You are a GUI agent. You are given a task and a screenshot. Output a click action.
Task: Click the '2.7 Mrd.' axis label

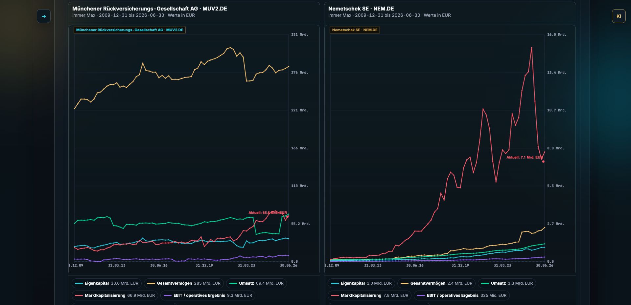pyautogui.click(x=556, y=224)
